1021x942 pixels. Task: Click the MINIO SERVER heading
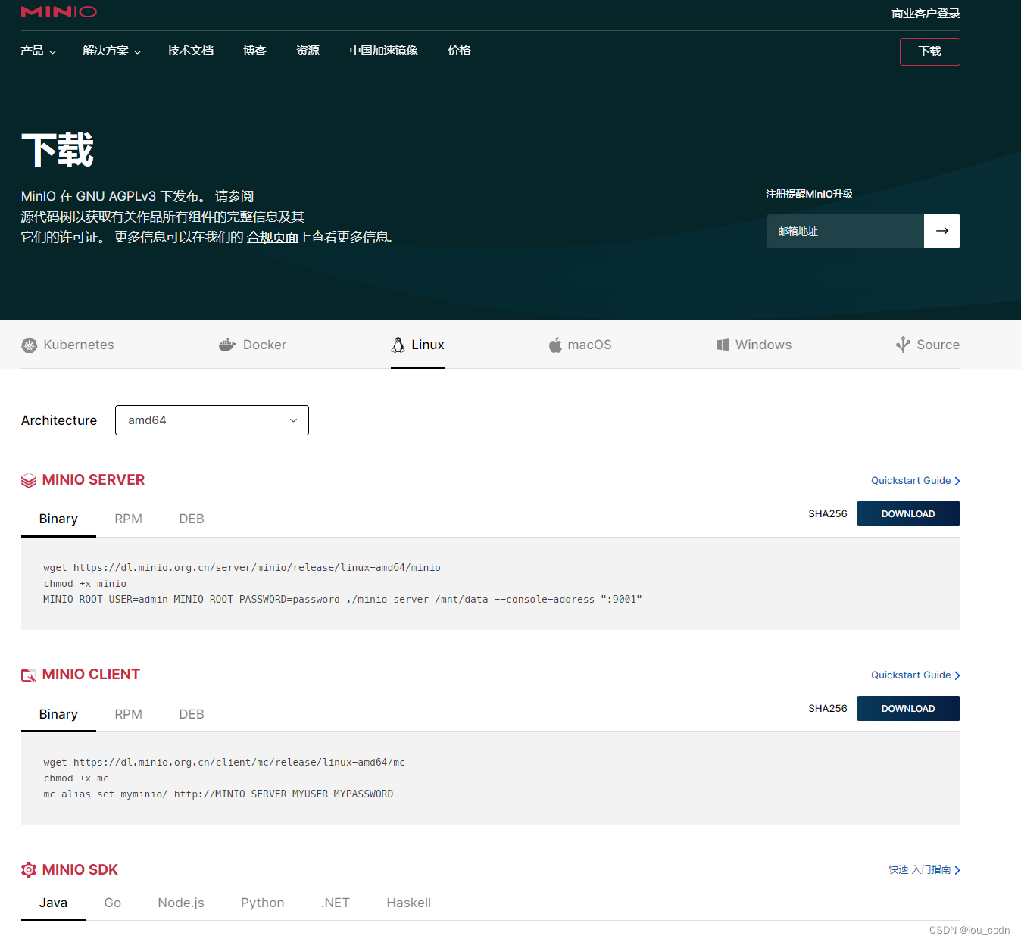coord(93,480)
